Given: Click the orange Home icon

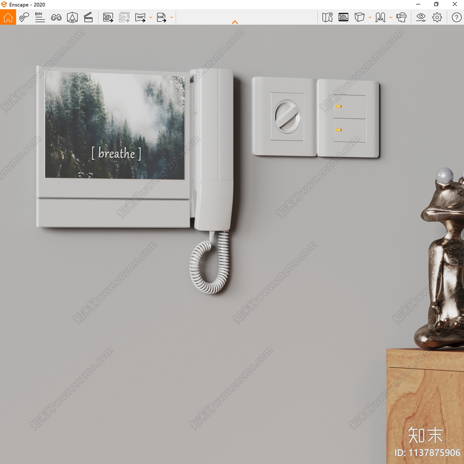Looking at the screenshot, I should [8, 17].
